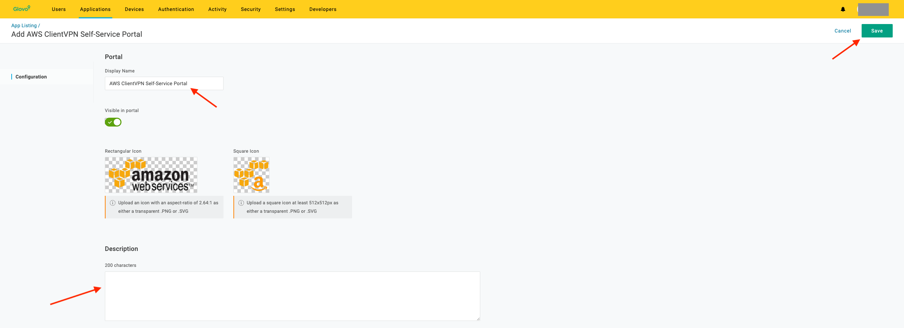Click the Rectangular Icon amazon web services image
Viewport: 904px width, 328px height.
pyautogui.click(x=151, y=175)
